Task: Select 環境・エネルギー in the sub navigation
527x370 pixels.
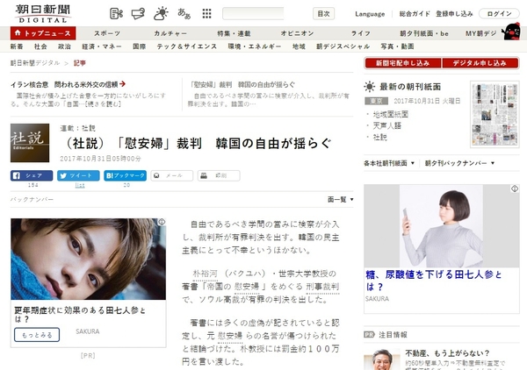Action: click(255, 46)
